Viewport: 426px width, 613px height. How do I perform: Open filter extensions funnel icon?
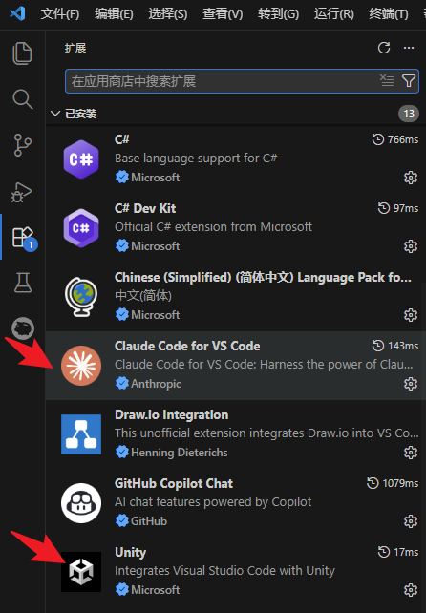coord(409,81)
